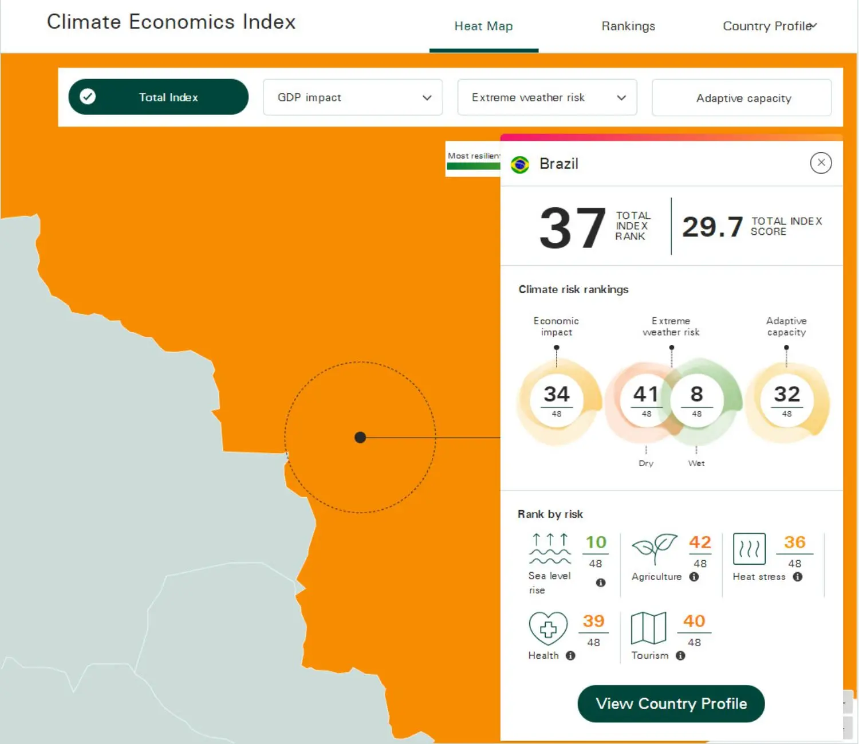Screen dimensions: 859x744
Task: Click the Health rank 39
Action: click(593, 621)
